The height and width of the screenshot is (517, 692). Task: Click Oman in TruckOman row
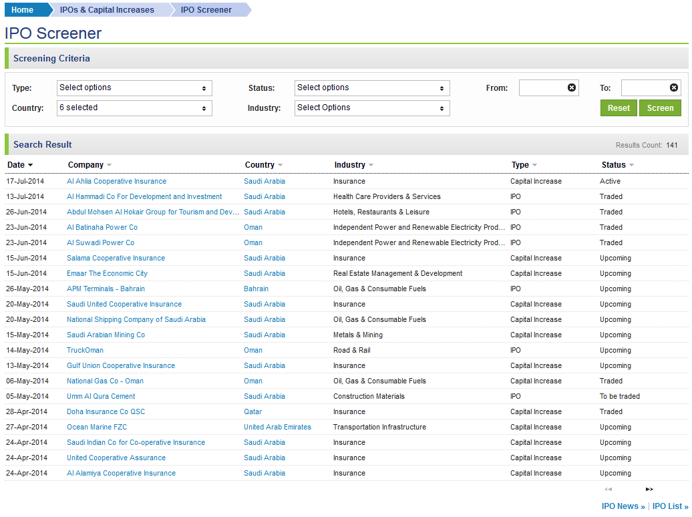pos(253,351)
